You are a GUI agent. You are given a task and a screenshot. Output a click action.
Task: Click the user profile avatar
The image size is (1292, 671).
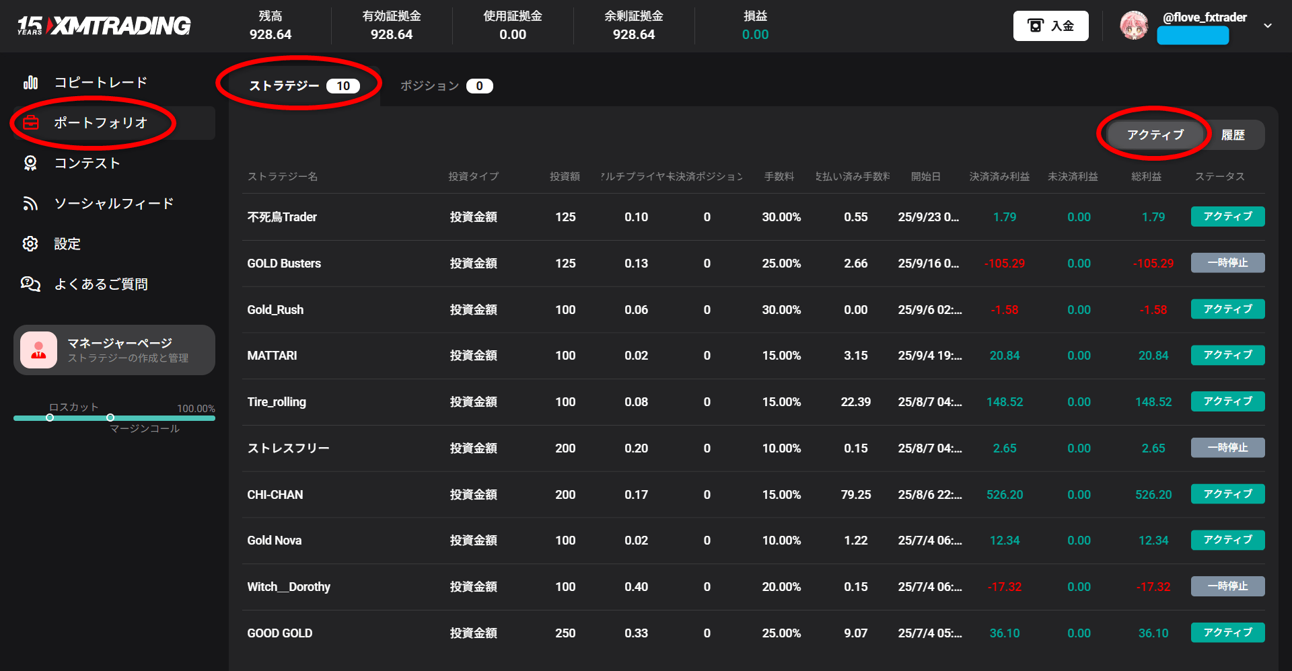click(1134, 26)
